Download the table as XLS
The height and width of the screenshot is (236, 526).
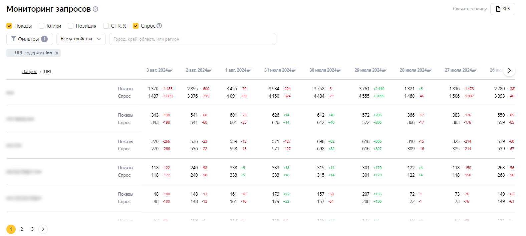[x=503, y=9]
